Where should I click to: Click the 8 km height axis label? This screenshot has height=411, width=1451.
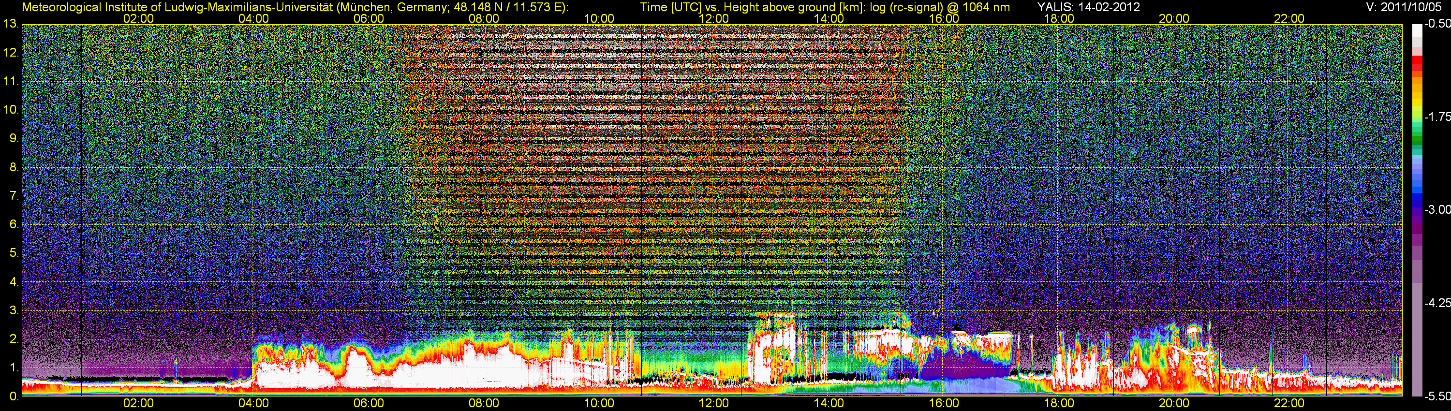point(14,167)
